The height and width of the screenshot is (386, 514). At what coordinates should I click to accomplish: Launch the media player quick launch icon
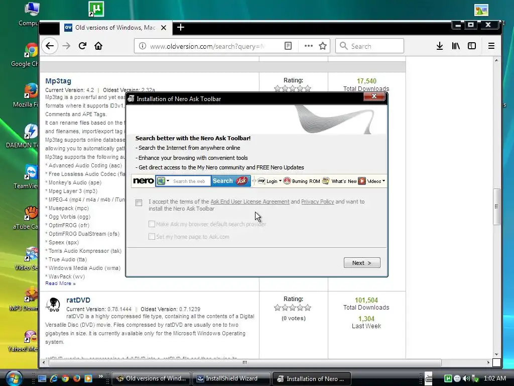coord(88,378)
